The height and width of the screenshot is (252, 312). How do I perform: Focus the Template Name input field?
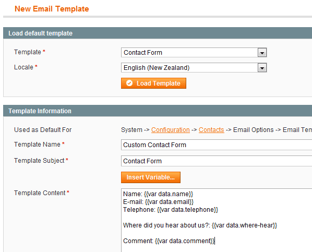(x=217, y=145)
